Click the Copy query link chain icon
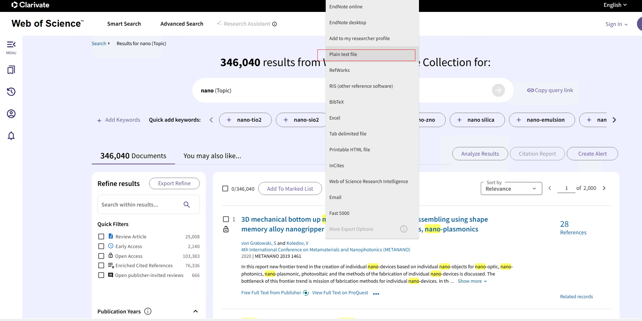Viewport: 642px width, 321px height. pos(530,90)
